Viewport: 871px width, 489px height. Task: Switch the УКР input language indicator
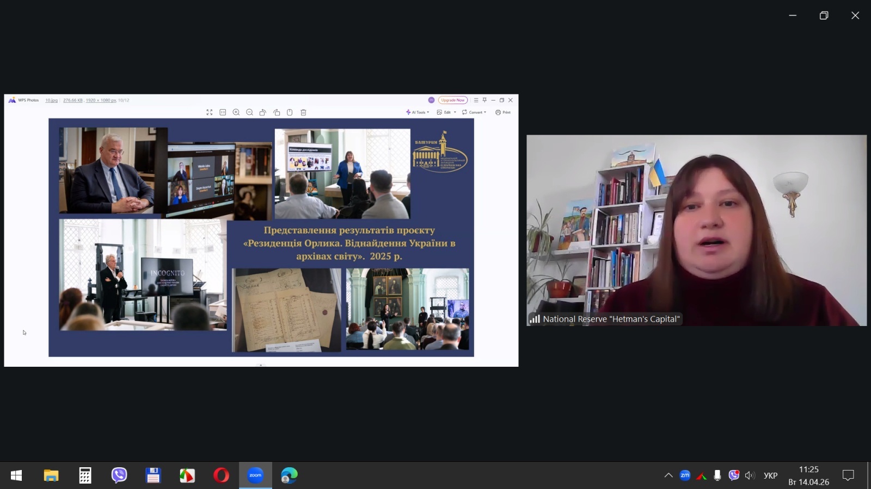point(770,475)
